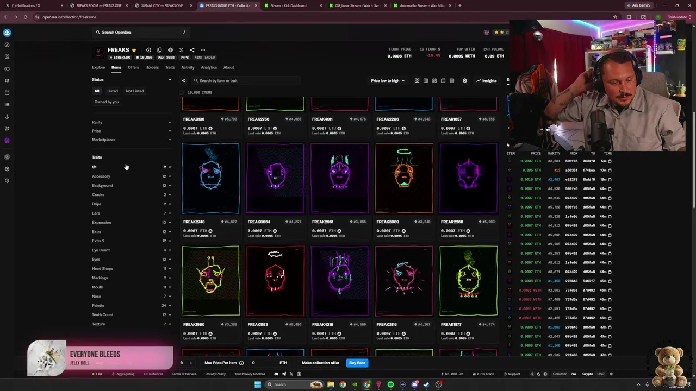Open the Discord link in footer
The width and height of the screenshot is (696, 391).
click(276, 374)
